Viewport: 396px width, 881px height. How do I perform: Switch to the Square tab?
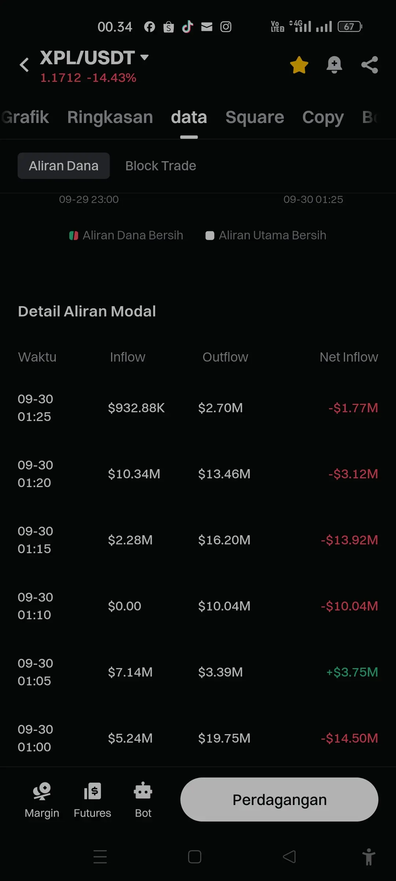point(255,117)
